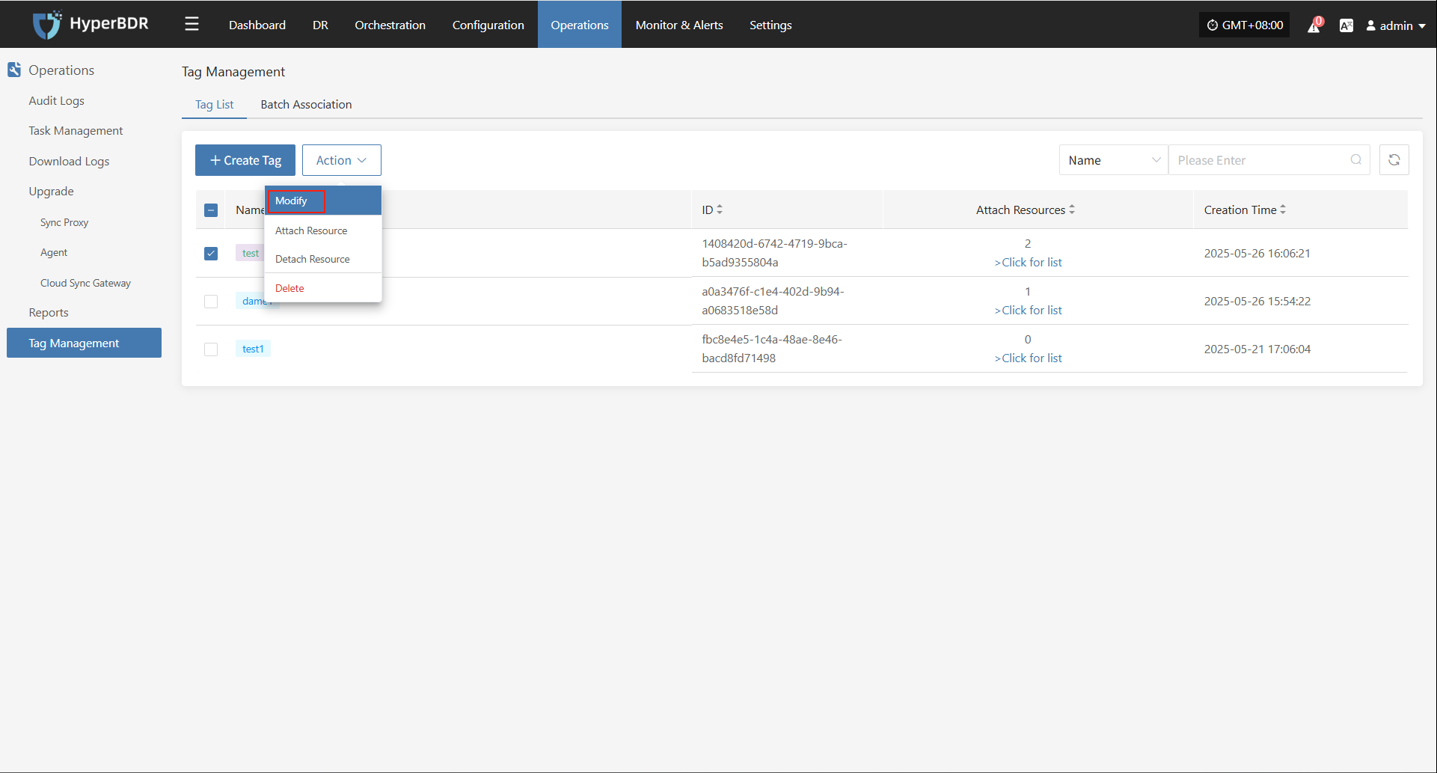Click the test tag label

[251, 253]
